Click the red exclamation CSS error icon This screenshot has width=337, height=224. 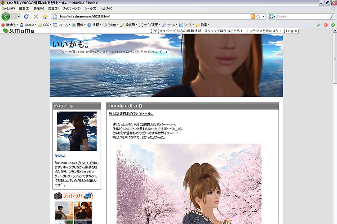[326, 25]
